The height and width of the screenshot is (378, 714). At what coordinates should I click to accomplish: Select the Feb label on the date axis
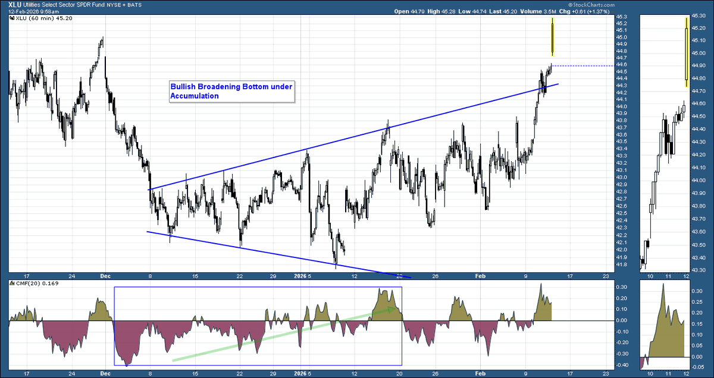pos(480,276)
